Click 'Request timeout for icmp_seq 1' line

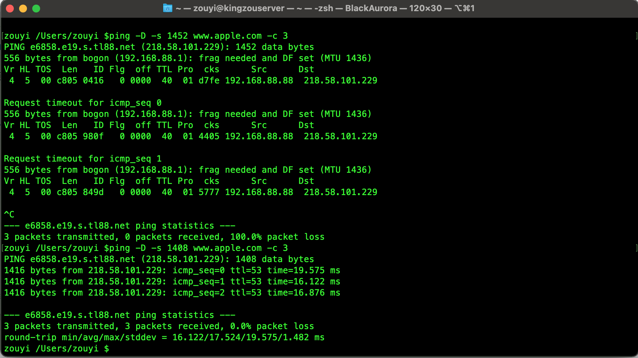pyautogui.click(x=83, y=159)
